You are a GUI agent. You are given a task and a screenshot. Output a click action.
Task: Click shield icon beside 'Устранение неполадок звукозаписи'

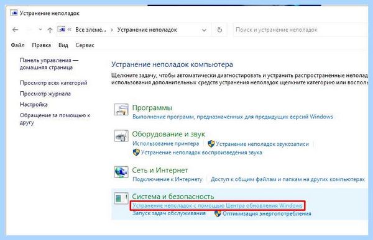click(x=211, y=144)
